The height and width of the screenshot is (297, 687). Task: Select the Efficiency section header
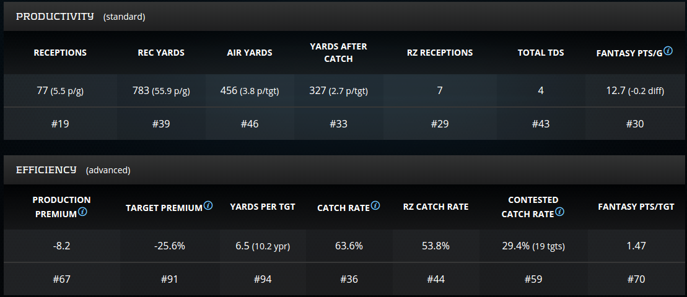coord(46,170)
